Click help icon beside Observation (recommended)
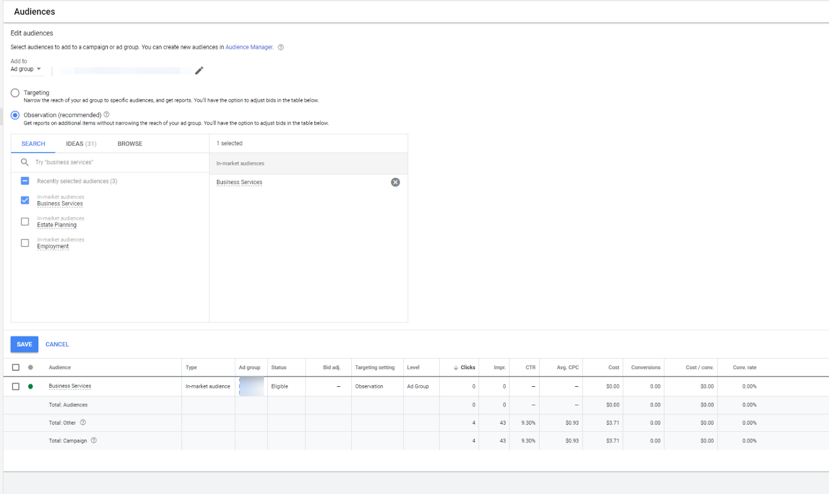 click(x=107, y=115)
